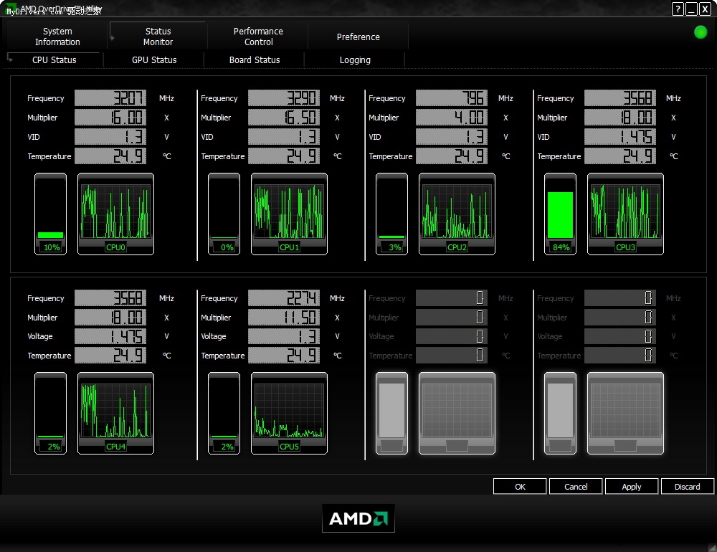Click the CPU3 VID value 1.475
This screenshot has width=717, height=552.
[x=620, y=136]
